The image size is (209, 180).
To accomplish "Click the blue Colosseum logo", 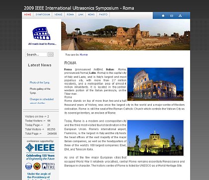I will point(41,33).
